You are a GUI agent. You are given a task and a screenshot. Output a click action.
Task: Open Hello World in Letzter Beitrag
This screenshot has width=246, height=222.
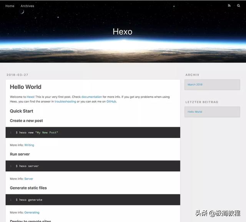195,112
